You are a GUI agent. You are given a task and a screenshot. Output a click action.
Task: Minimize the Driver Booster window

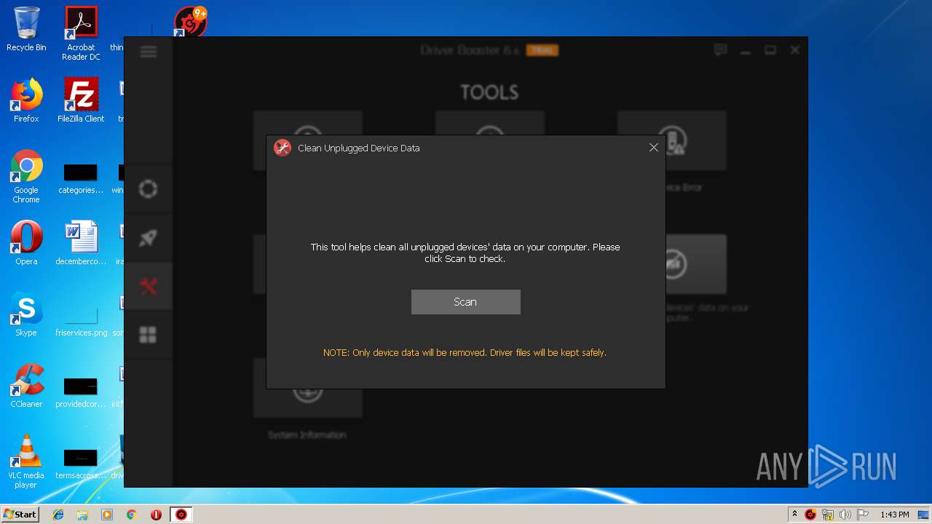click(x=746, y=50)
